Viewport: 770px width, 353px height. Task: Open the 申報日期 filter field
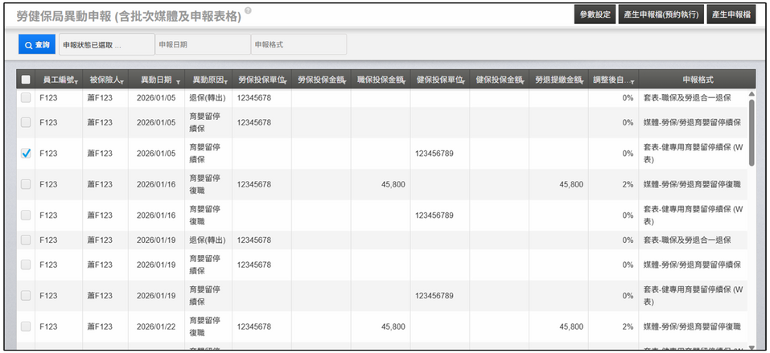[203, 44]
